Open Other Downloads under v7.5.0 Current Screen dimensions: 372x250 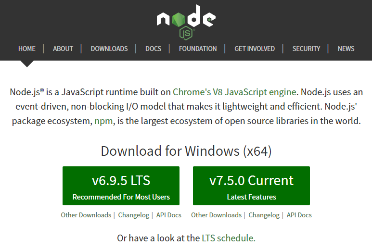pos(217,215)
